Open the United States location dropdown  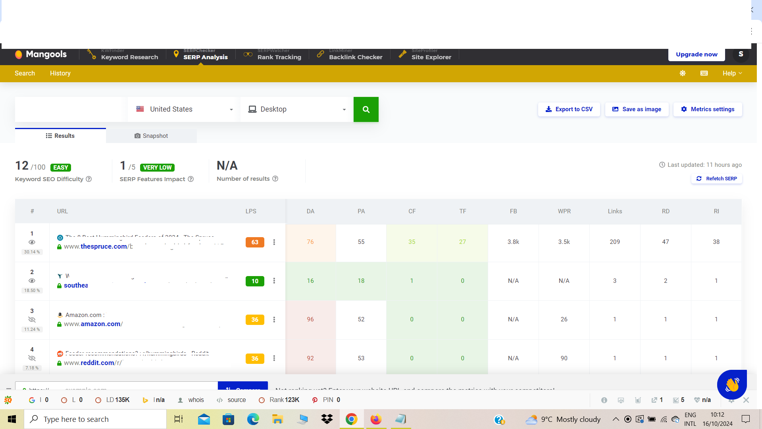click(184, 109)
